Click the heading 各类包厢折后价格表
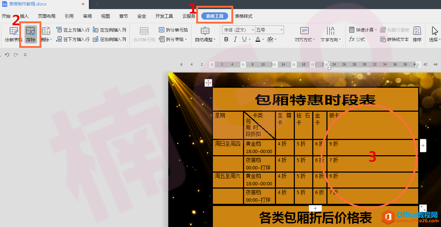 click(315, 218)
